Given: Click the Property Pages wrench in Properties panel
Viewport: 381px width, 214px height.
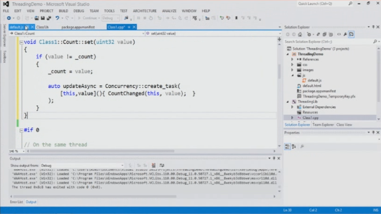Looking at the screenshot, I should [x=302, y=146].
